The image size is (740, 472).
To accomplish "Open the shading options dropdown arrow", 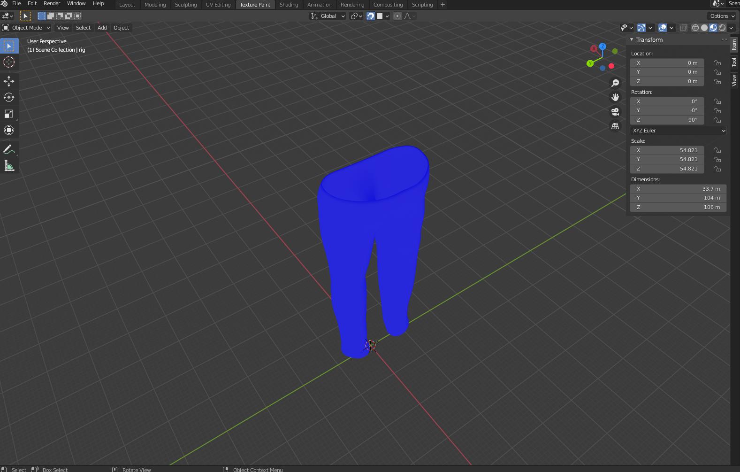I will click(x=731, y=28).
